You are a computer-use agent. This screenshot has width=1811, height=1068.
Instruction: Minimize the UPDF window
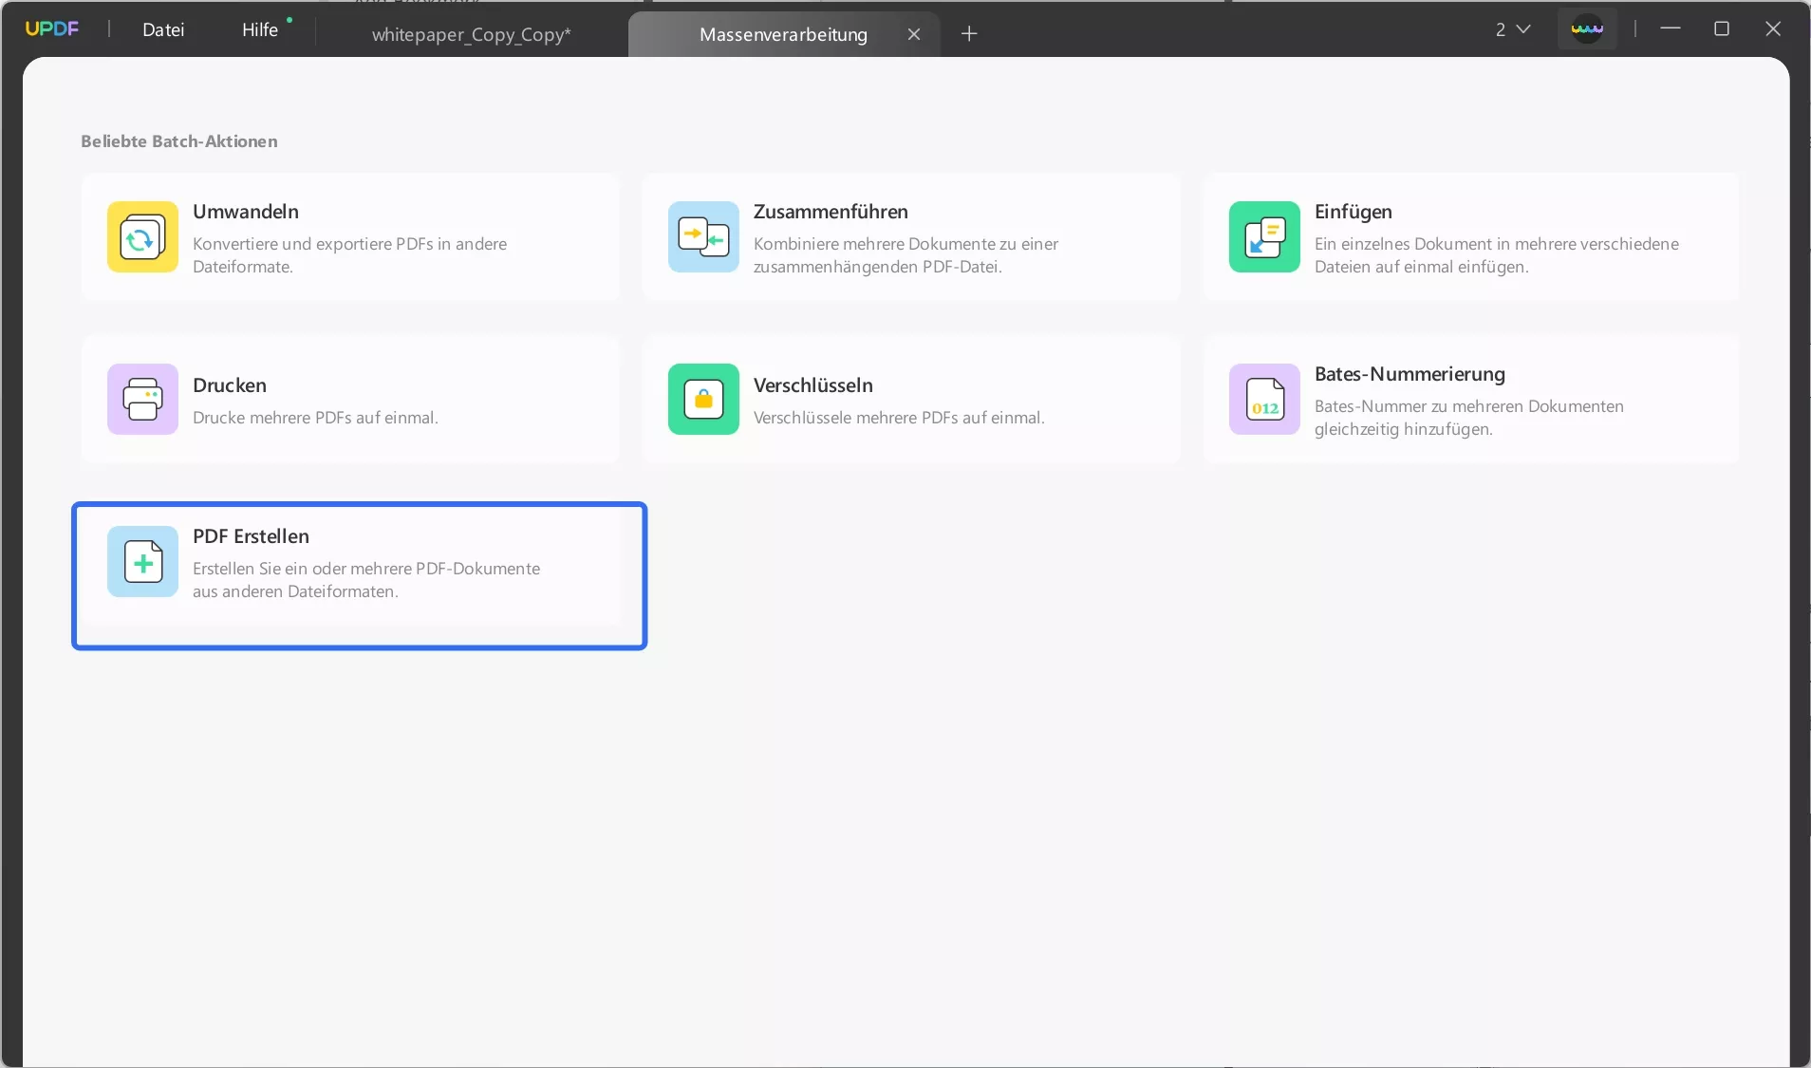click(x=1671, y=28)
